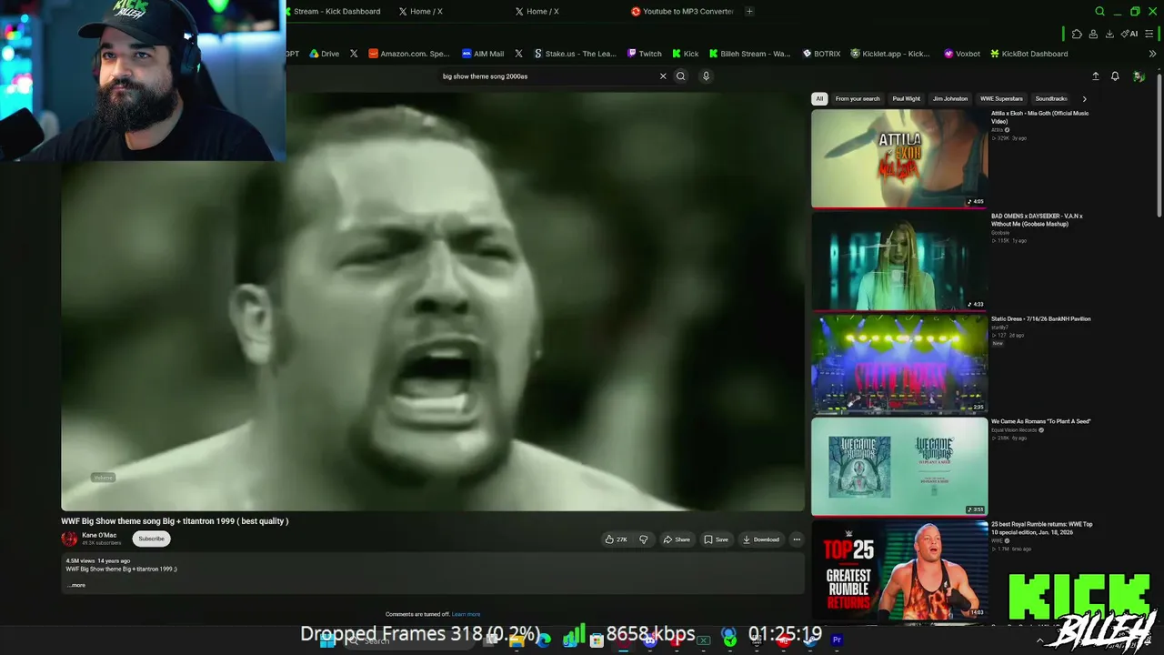Open the browser extensions puzzle icon
The image size is (1164, 655).
(1077, 34)
